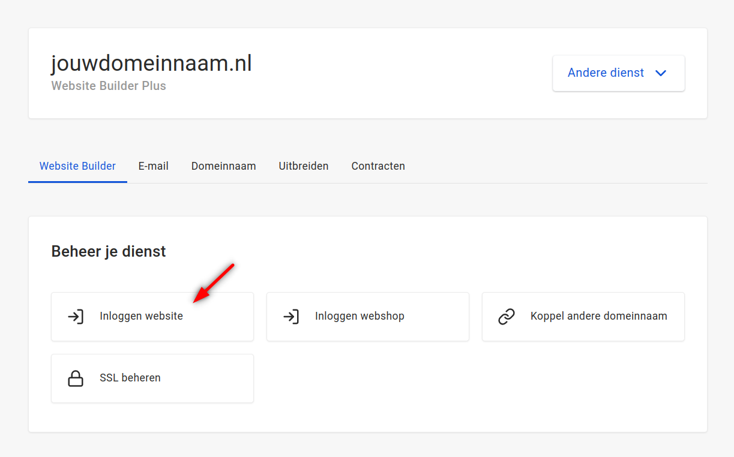Select Koppel andere domeinnaam

click(x=583, y=317)
